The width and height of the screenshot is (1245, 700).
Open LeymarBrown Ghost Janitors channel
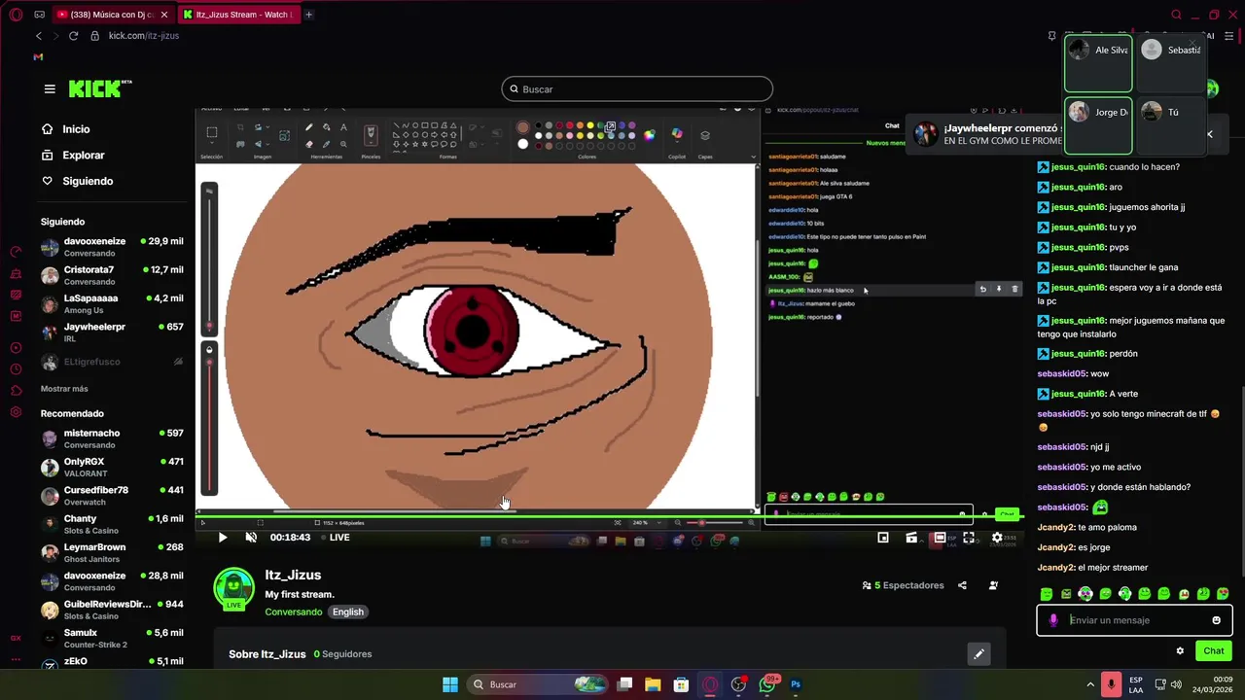112,552
